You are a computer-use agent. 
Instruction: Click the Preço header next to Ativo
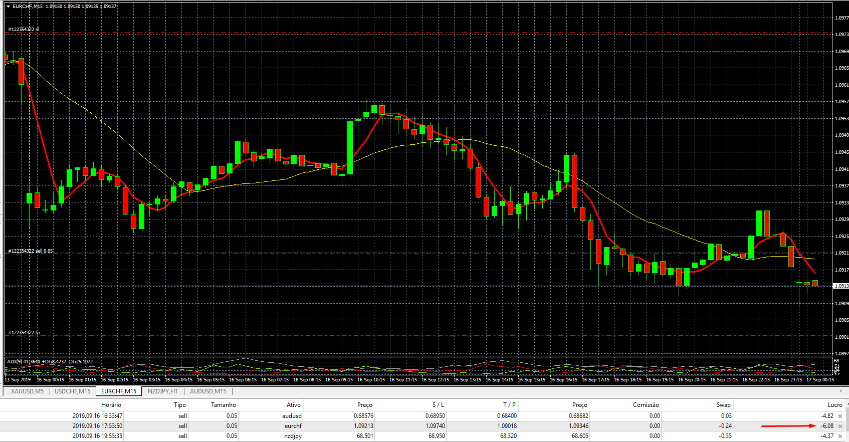(365, 405)
